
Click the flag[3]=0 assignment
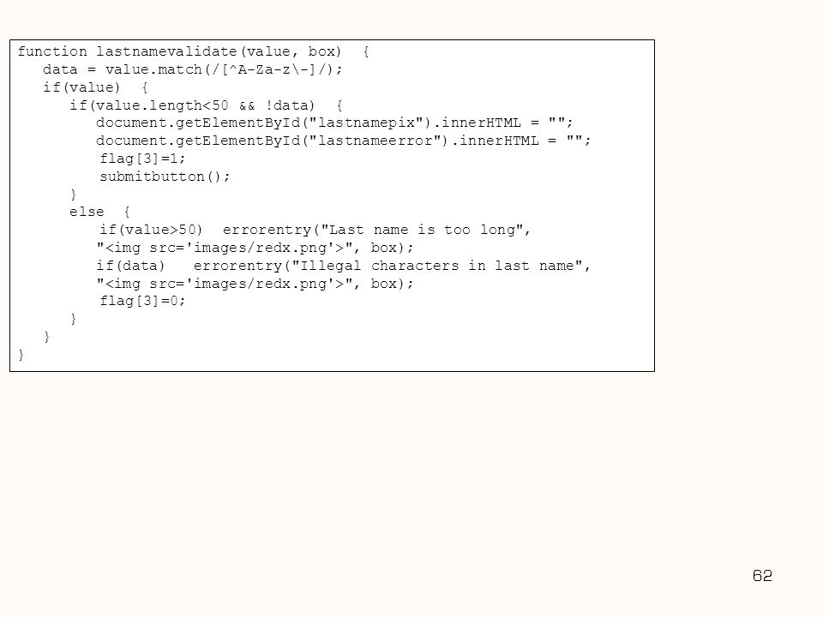(x=142, y=301)
